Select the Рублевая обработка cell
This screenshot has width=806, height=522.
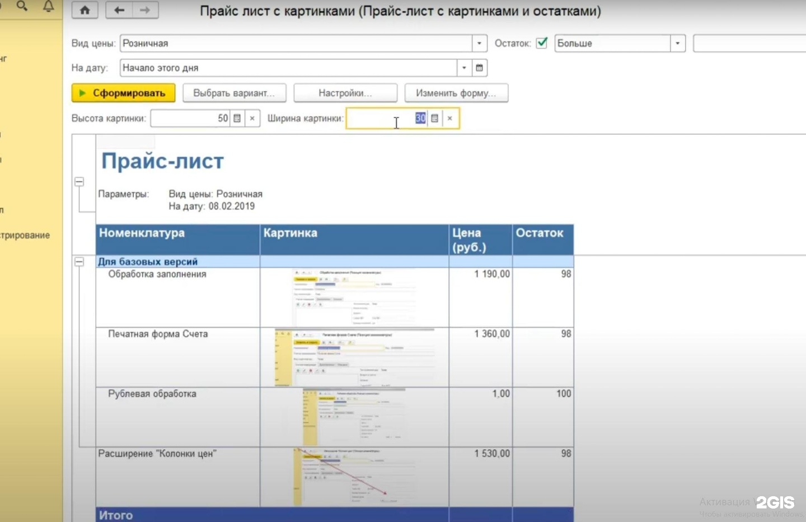tap(178, 417)
